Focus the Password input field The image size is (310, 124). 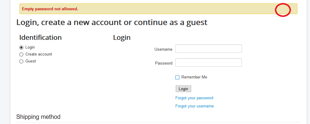208,62
